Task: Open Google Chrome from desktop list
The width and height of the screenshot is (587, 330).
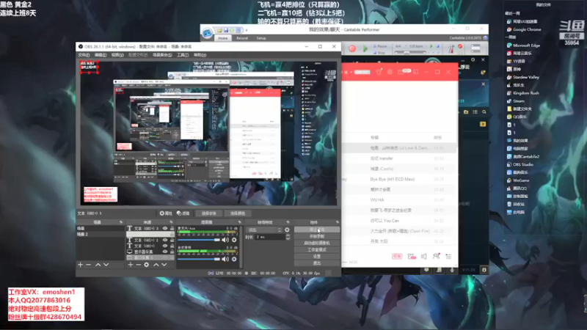Action: click(x=524, y=29)
